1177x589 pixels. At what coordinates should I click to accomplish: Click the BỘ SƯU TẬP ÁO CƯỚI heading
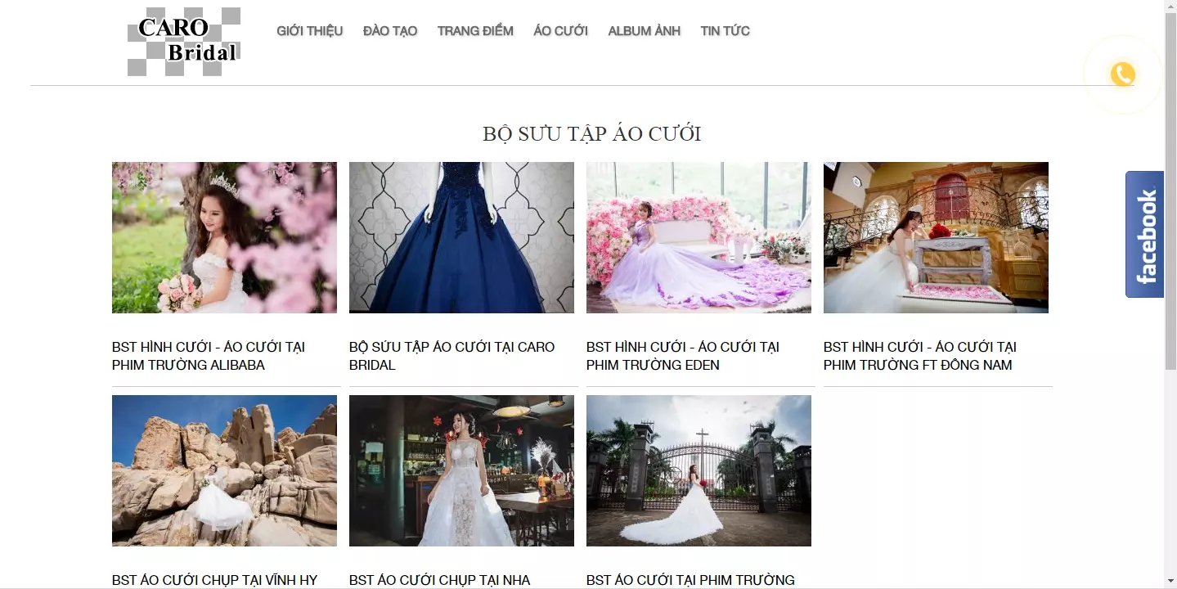[592, 133]
